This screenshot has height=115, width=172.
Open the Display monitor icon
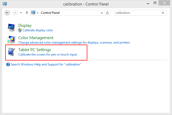12,28
